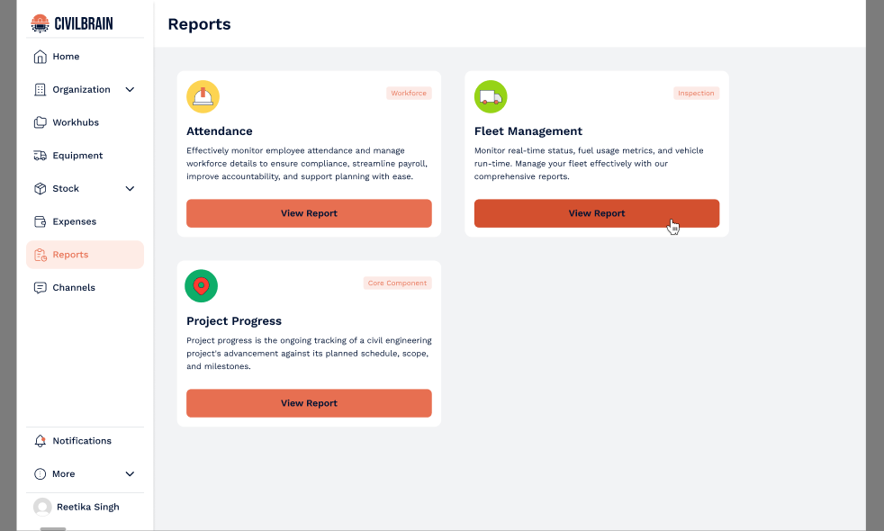Viewport: 884px width, 531px height.
Task: View Report for Fleet Management
Action: 597,213
